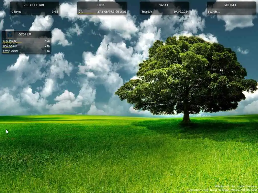Open the C:\ drive label
The width and height of the screenshot is (258, 193).
point(80,12)
